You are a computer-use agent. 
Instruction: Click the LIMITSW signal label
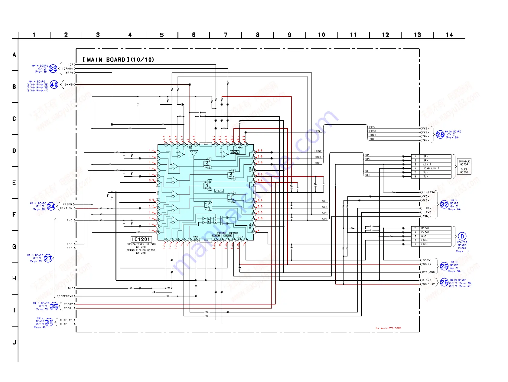pos(428,192)
